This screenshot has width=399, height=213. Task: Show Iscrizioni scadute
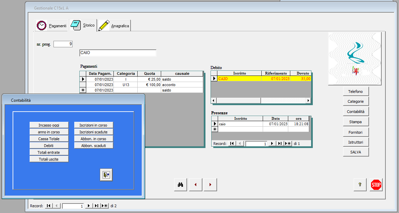click(x=94, y=132)
